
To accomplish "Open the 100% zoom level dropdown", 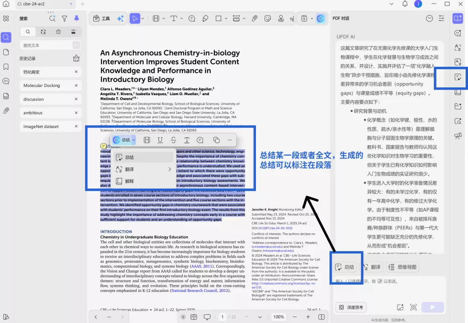I will point(279,317).
